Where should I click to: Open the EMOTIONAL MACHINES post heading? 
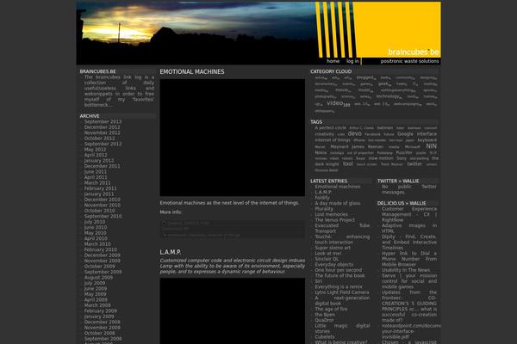point(192,71)
